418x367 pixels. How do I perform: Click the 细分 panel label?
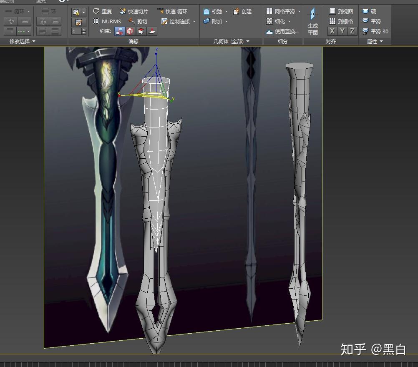282,41
